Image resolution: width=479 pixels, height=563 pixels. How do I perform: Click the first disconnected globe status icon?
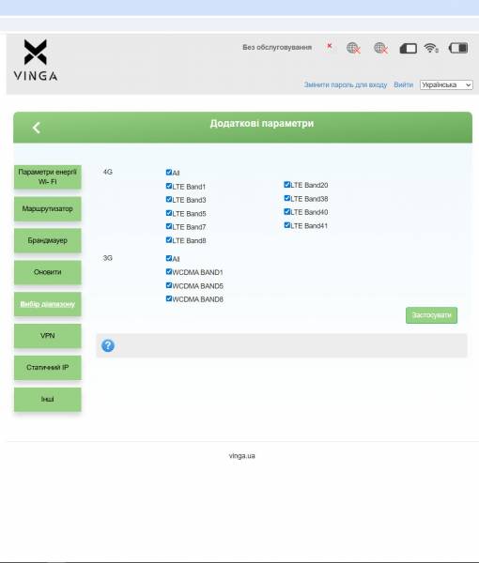coord(353,48)
